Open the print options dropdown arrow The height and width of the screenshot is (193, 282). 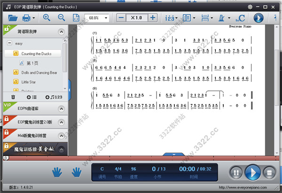[x=34, y=18]
